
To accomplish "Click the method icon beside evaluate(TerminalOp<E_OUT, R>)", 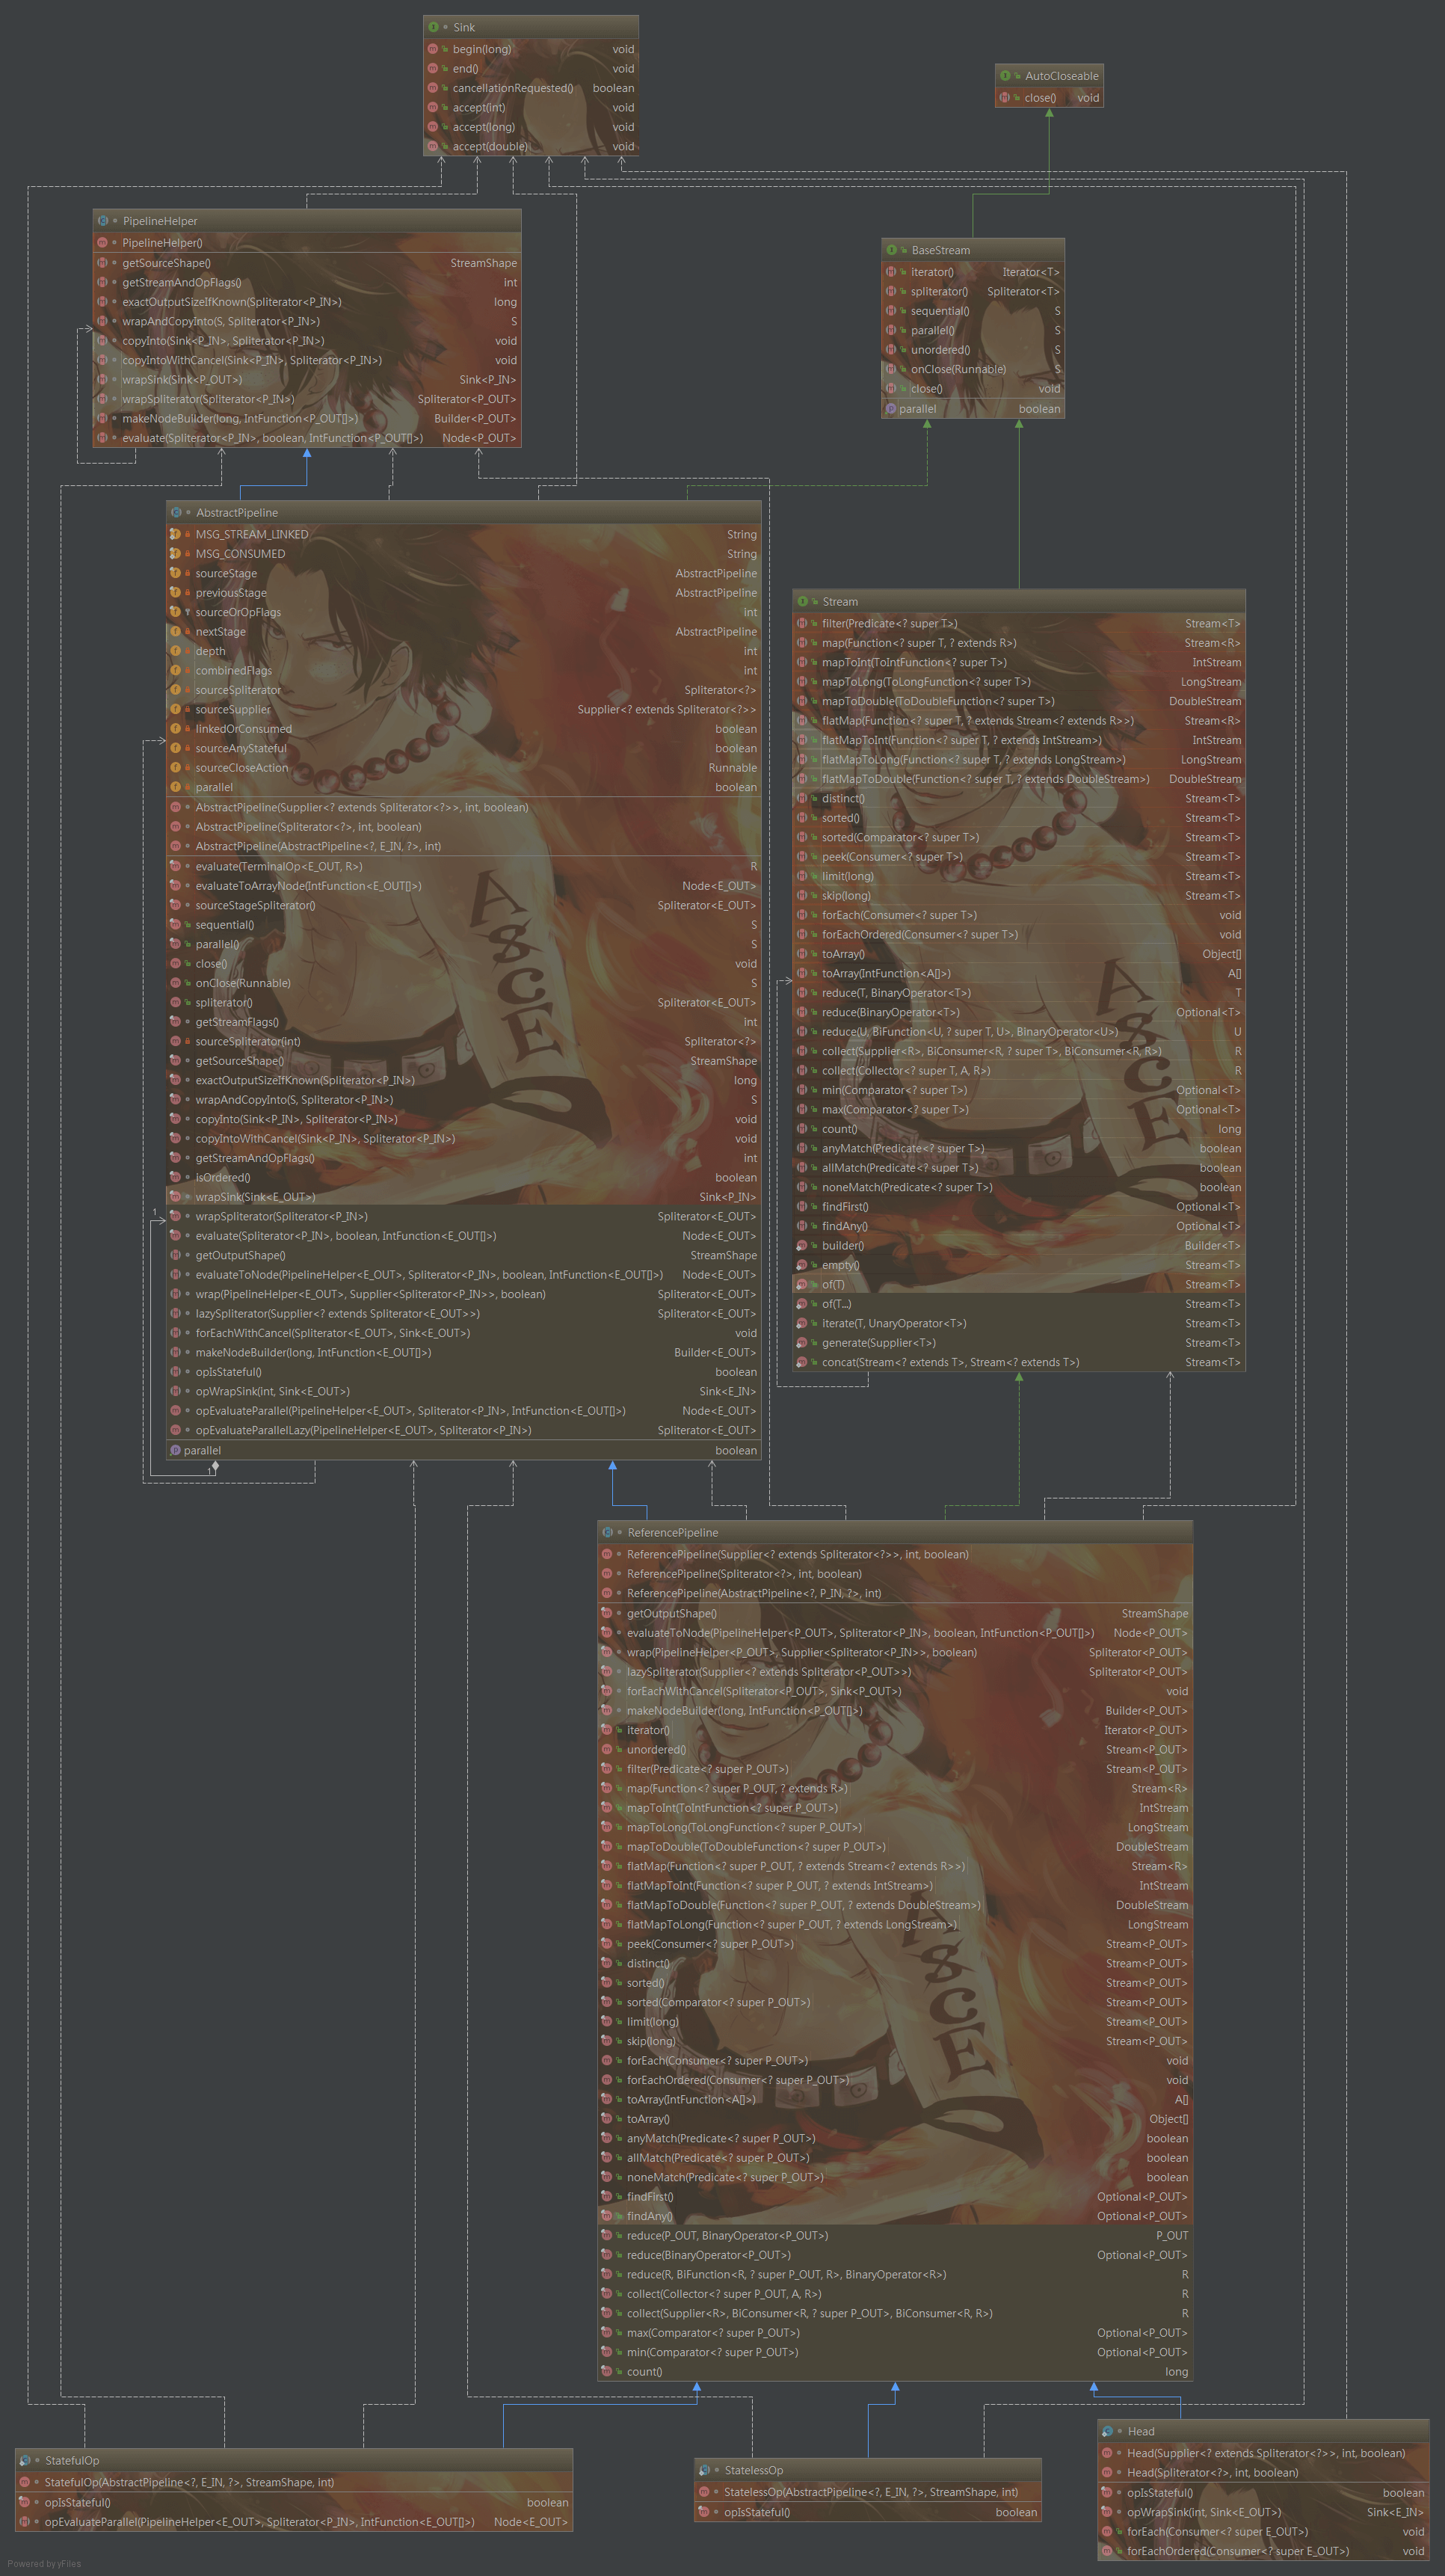I will 176,867.
